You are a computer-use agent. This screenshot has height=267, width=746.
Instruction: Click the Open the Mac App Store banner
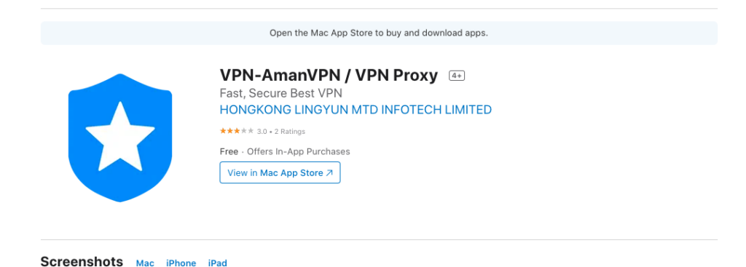coord(379,33)
